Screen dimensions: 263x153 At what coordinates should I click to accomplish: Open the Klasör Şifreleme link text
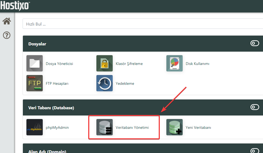click(x=129, y=64)
